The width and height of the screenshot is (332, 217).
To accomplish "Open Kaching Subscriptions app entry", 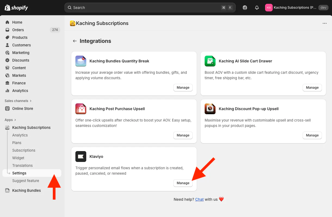I will coord(32,127).
